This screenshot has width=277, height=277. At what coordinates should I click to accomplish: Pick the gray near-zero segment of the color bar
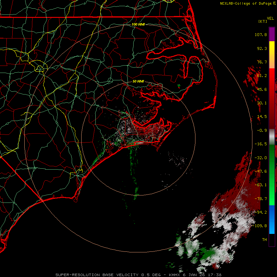point(272,136)
